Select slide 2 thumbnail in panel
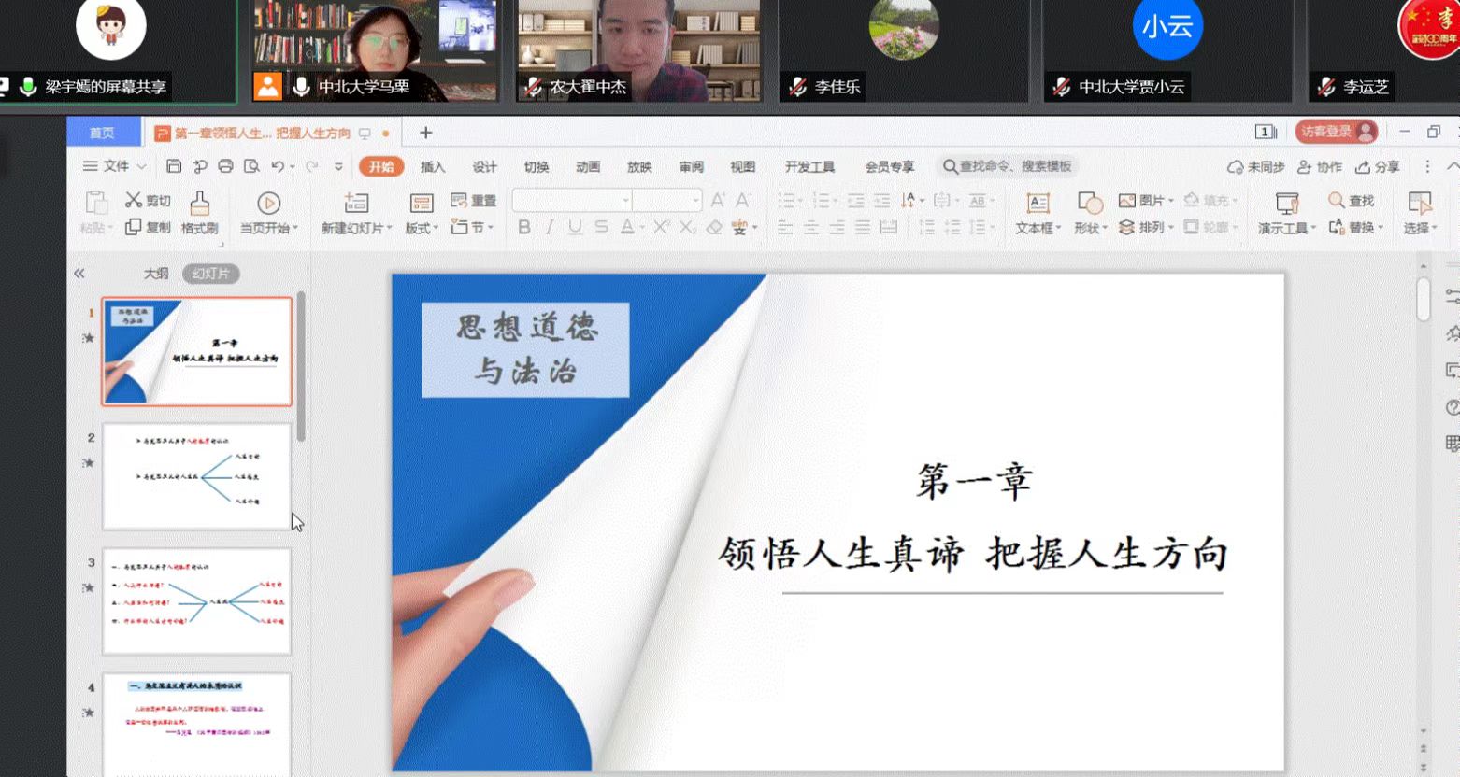 tap(196, 476)
